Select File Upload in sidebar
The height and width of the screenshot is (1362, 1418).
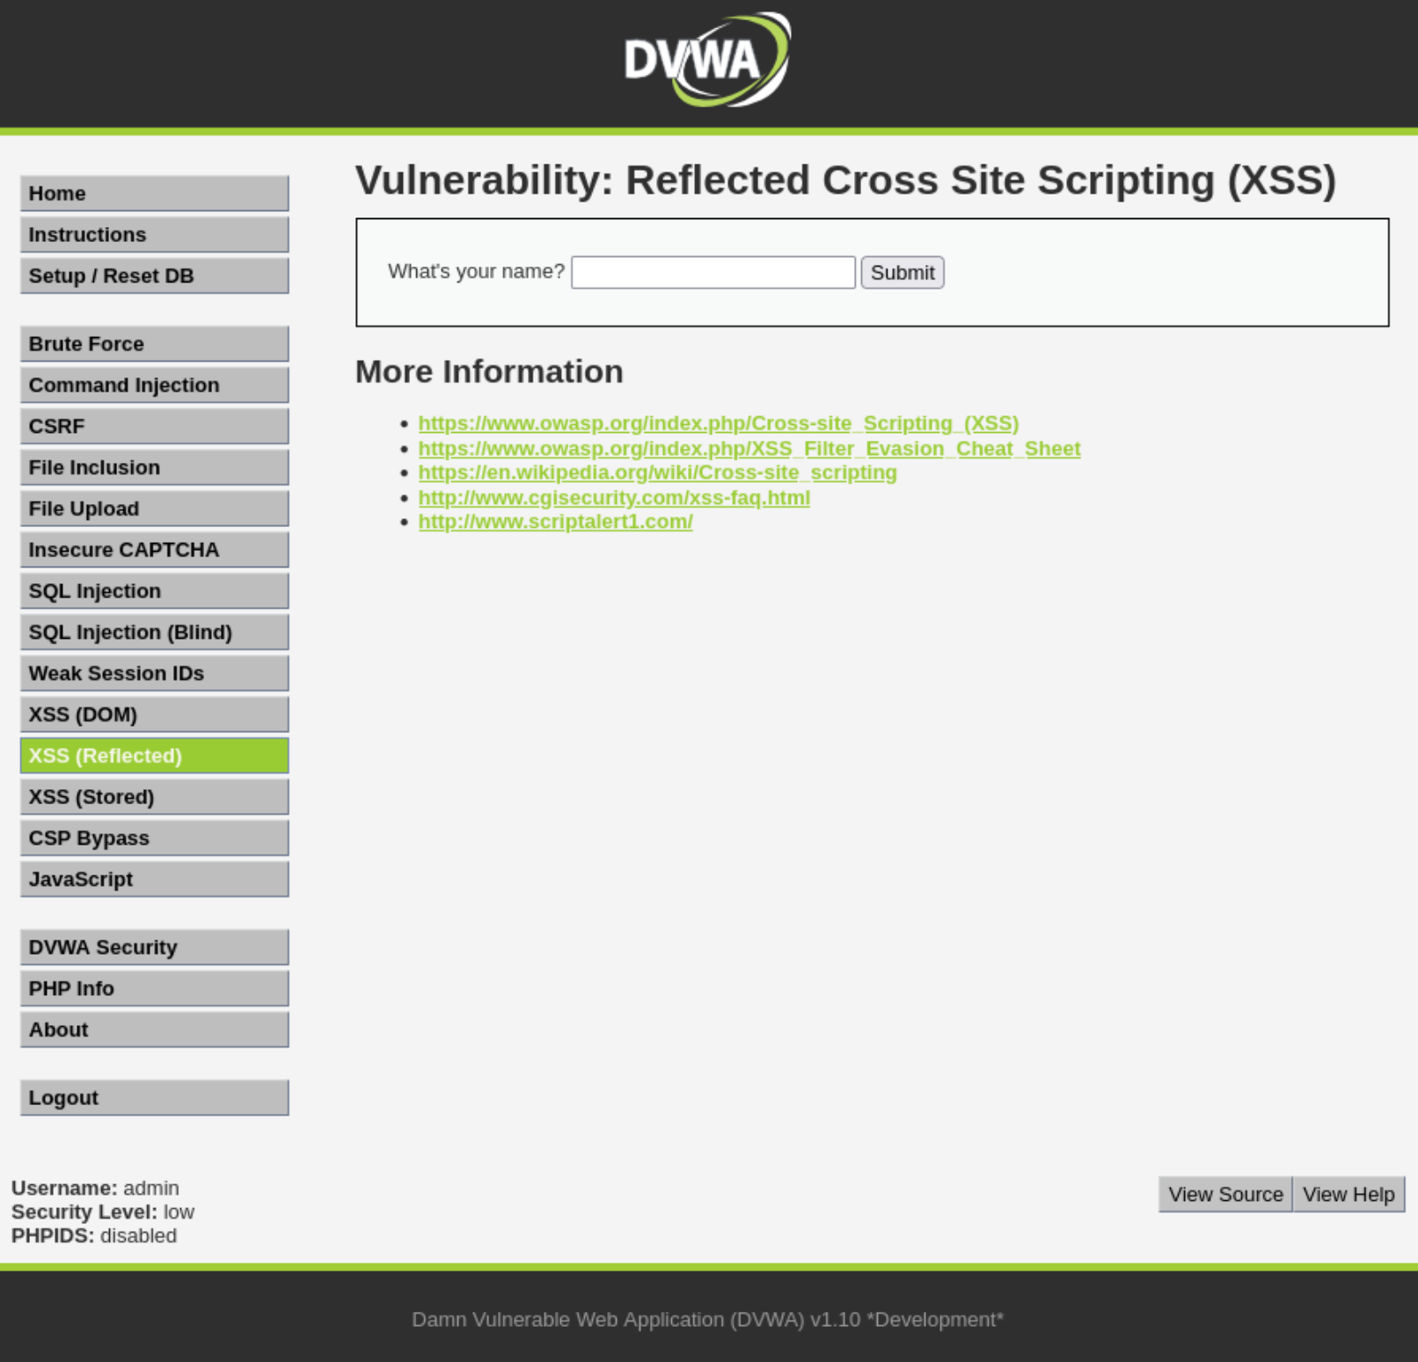155,509
